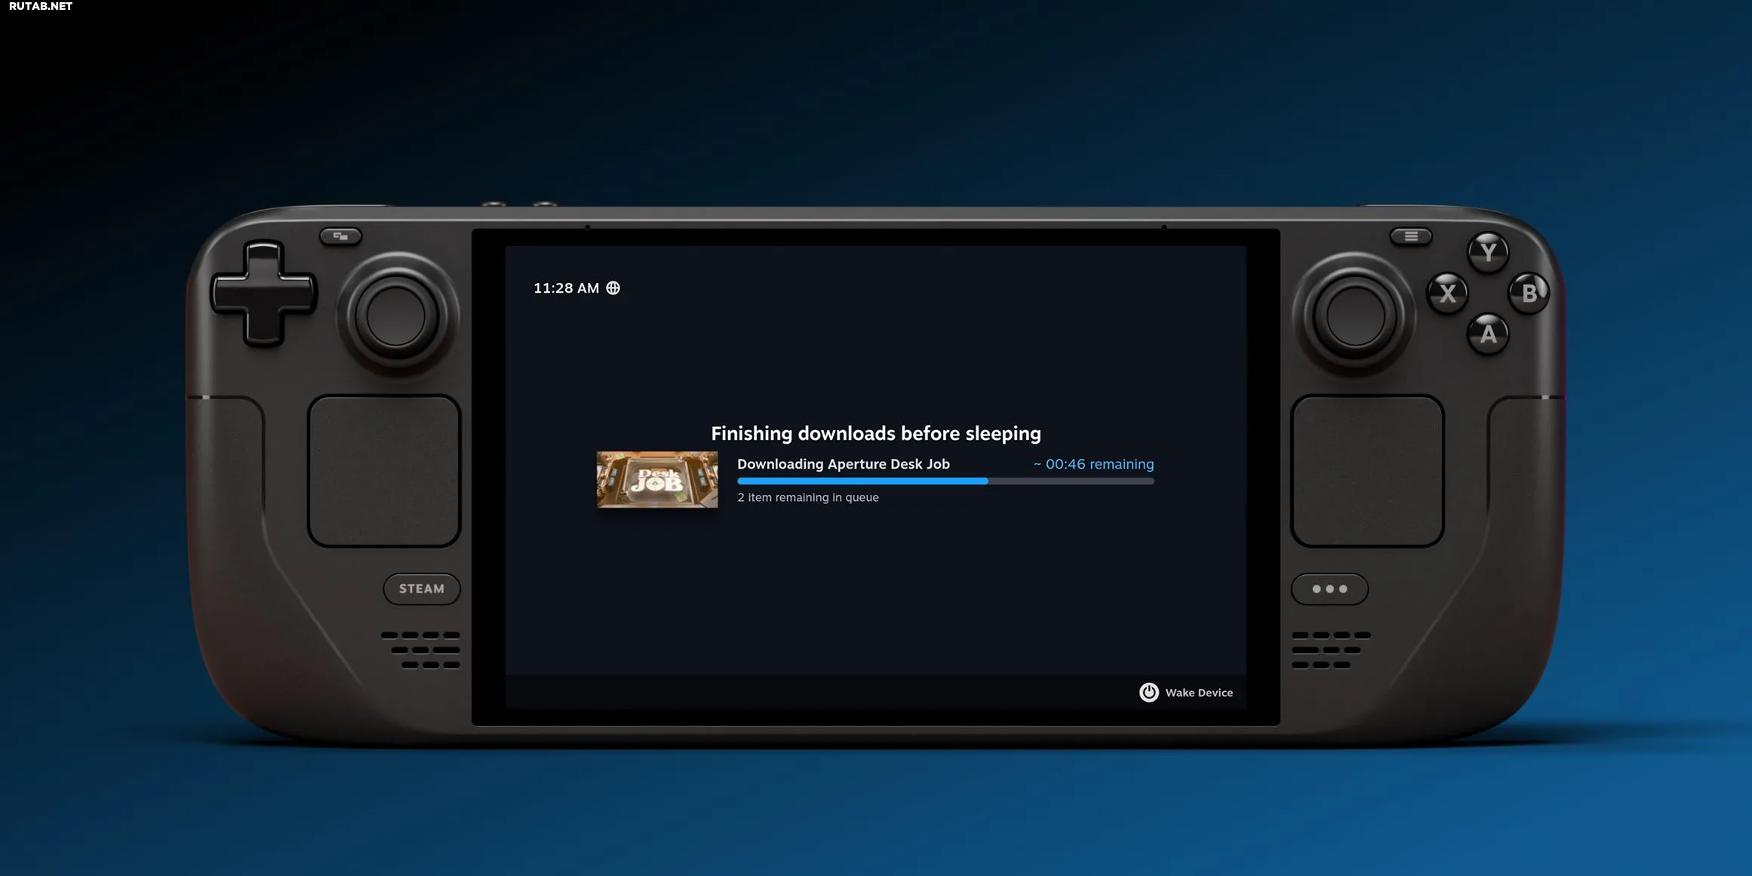Viewport: 1752px width, 876px height.
Task: Tap the right square trackpad
Action: point(1366,471)
